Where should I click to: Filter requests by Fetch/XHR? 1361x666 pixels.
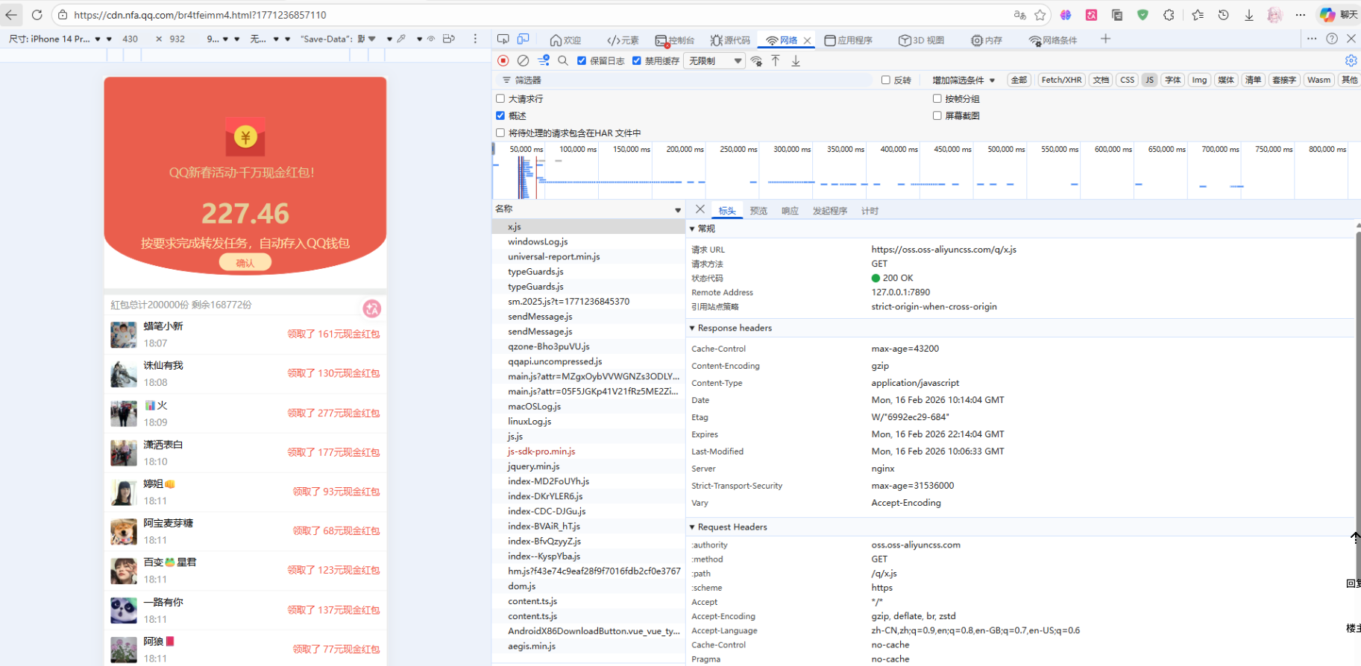pos(1061,80)
